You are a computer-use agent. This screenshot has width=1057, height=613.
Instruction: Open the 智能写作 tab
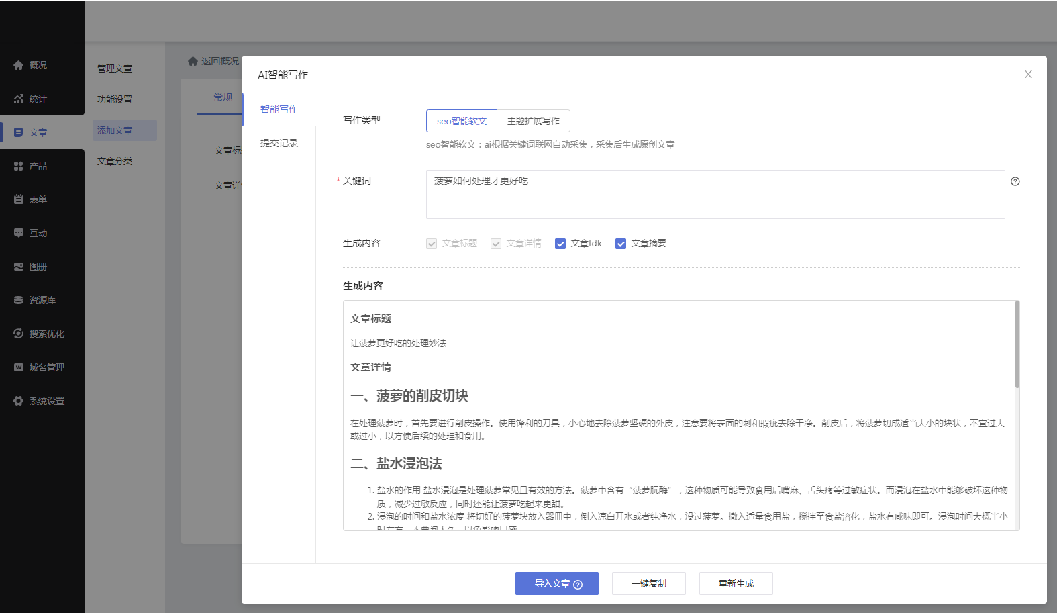(279, 109)
